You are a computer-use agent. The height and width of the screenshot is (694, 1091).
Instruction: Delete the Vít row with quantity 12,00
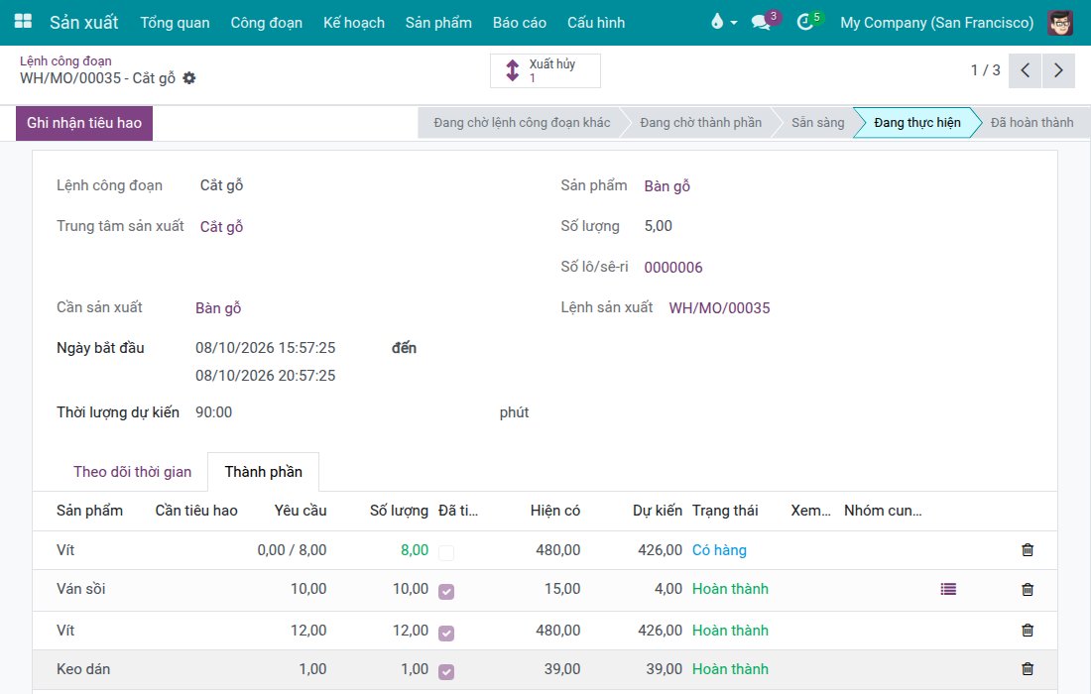1027,630
